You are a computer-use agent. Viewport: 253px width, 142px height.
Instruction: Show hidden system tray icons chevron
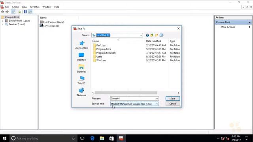coord(218,138)
